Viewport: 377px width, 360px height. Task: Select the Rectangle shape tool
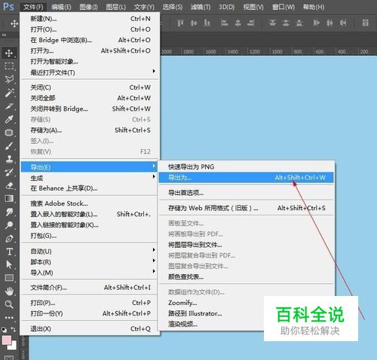[9, 278]
